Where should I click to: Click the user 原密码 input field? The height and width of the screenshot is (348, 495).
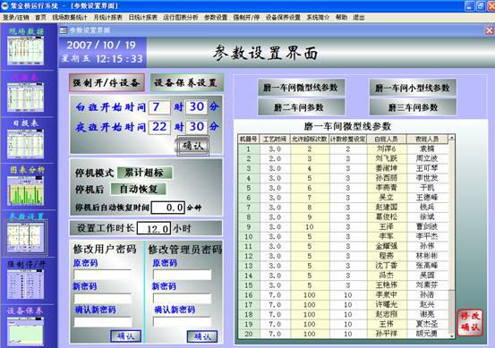103,275
